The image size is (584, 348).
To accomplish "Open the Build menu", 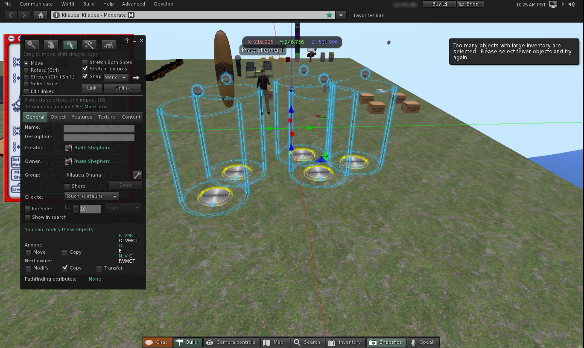I will 89,4.
